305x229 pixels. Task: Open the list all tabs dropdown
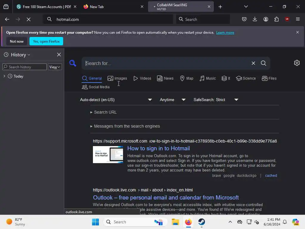click(246, 7)
